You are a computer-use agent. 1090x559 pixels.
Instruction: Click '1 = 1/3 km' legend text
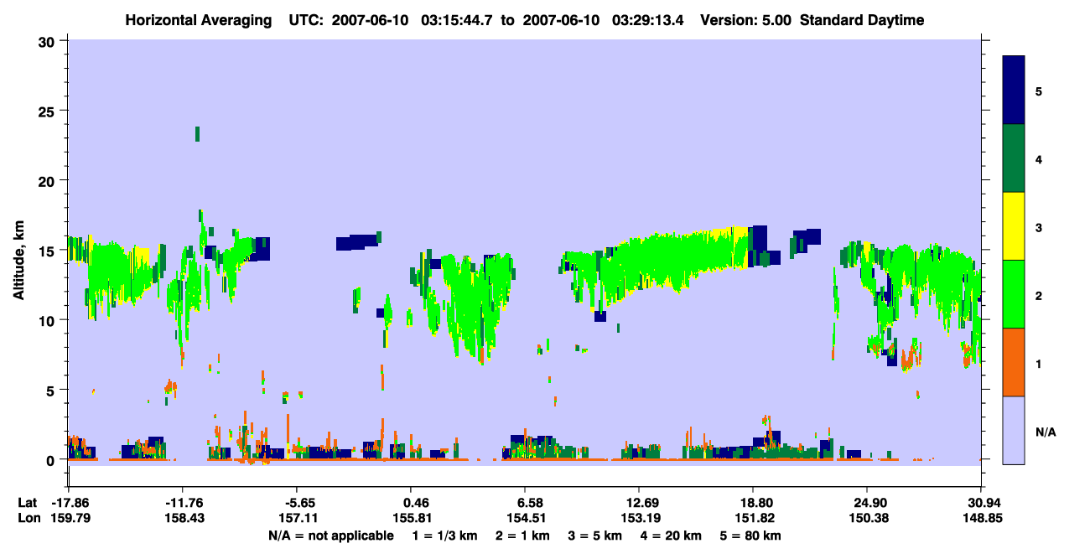click(445, 536)
